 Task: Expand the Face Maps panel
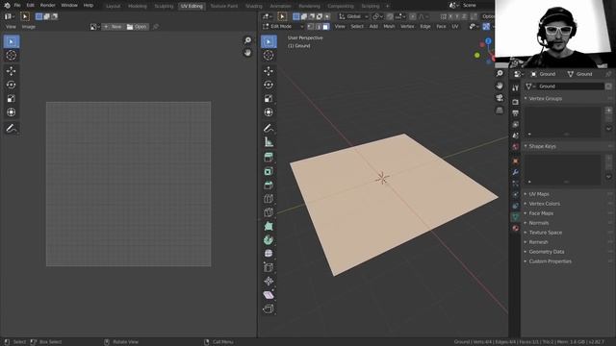click(541, 213)
